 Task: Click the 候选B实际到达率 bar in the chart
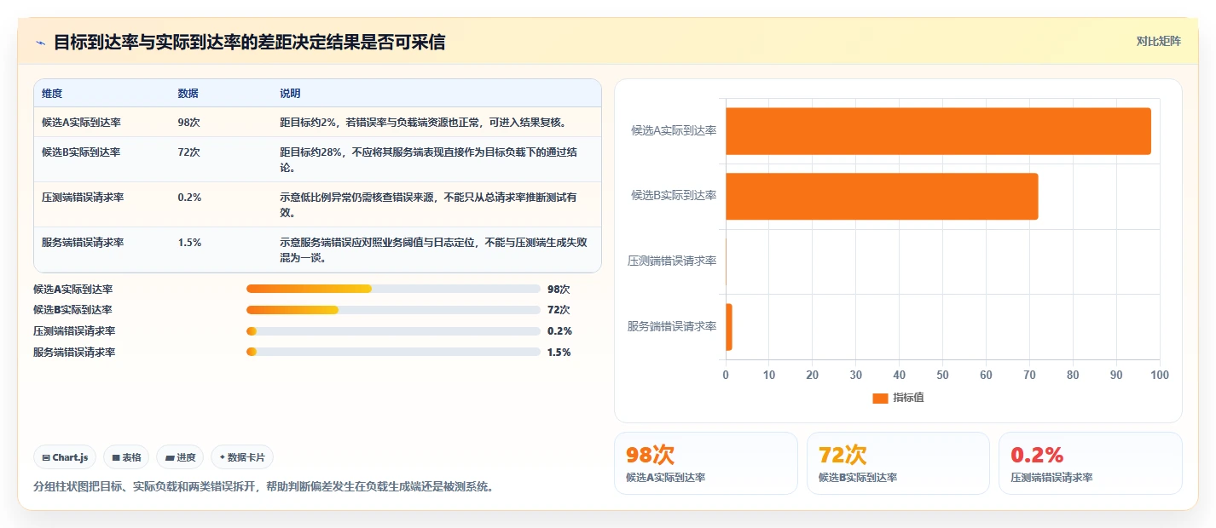click(882, 196)
